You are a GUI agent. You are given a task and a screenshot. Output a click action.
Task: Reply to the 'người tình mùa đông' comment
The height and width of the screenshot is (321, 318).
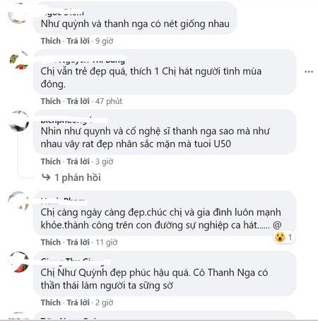pos(78,101)
